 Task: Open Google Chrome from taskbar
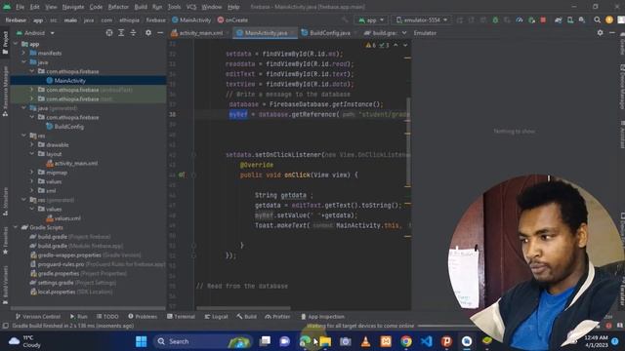pyautogui.click(x=406, y=341)
